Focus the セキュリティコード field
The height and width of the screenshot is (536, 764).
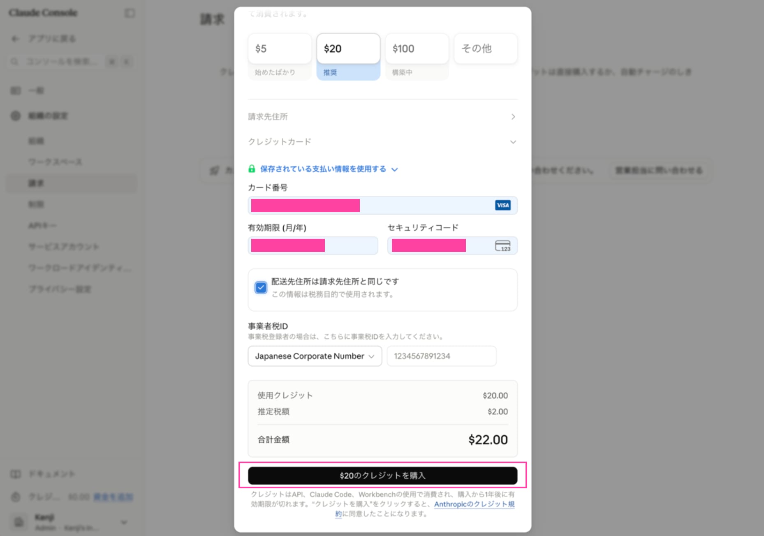(452, 245)
